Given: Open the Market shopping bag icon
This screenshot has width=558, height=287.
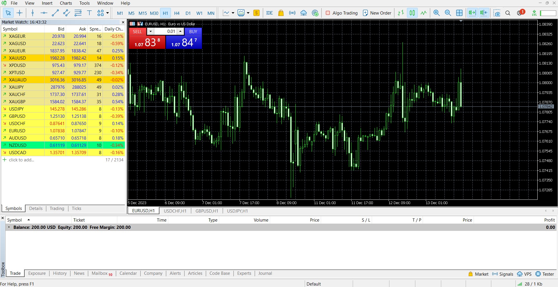Looking at the screenshot, I should pyautogui.click(x=280, y=13).
